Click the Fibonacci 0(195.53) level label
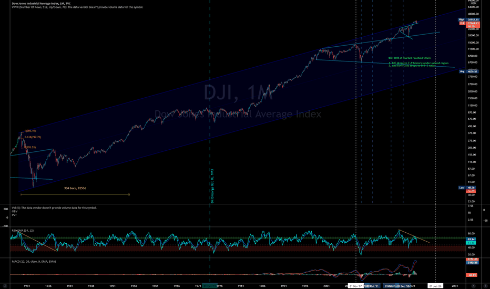This screenshot has width=490, height=289. point(30,147)
